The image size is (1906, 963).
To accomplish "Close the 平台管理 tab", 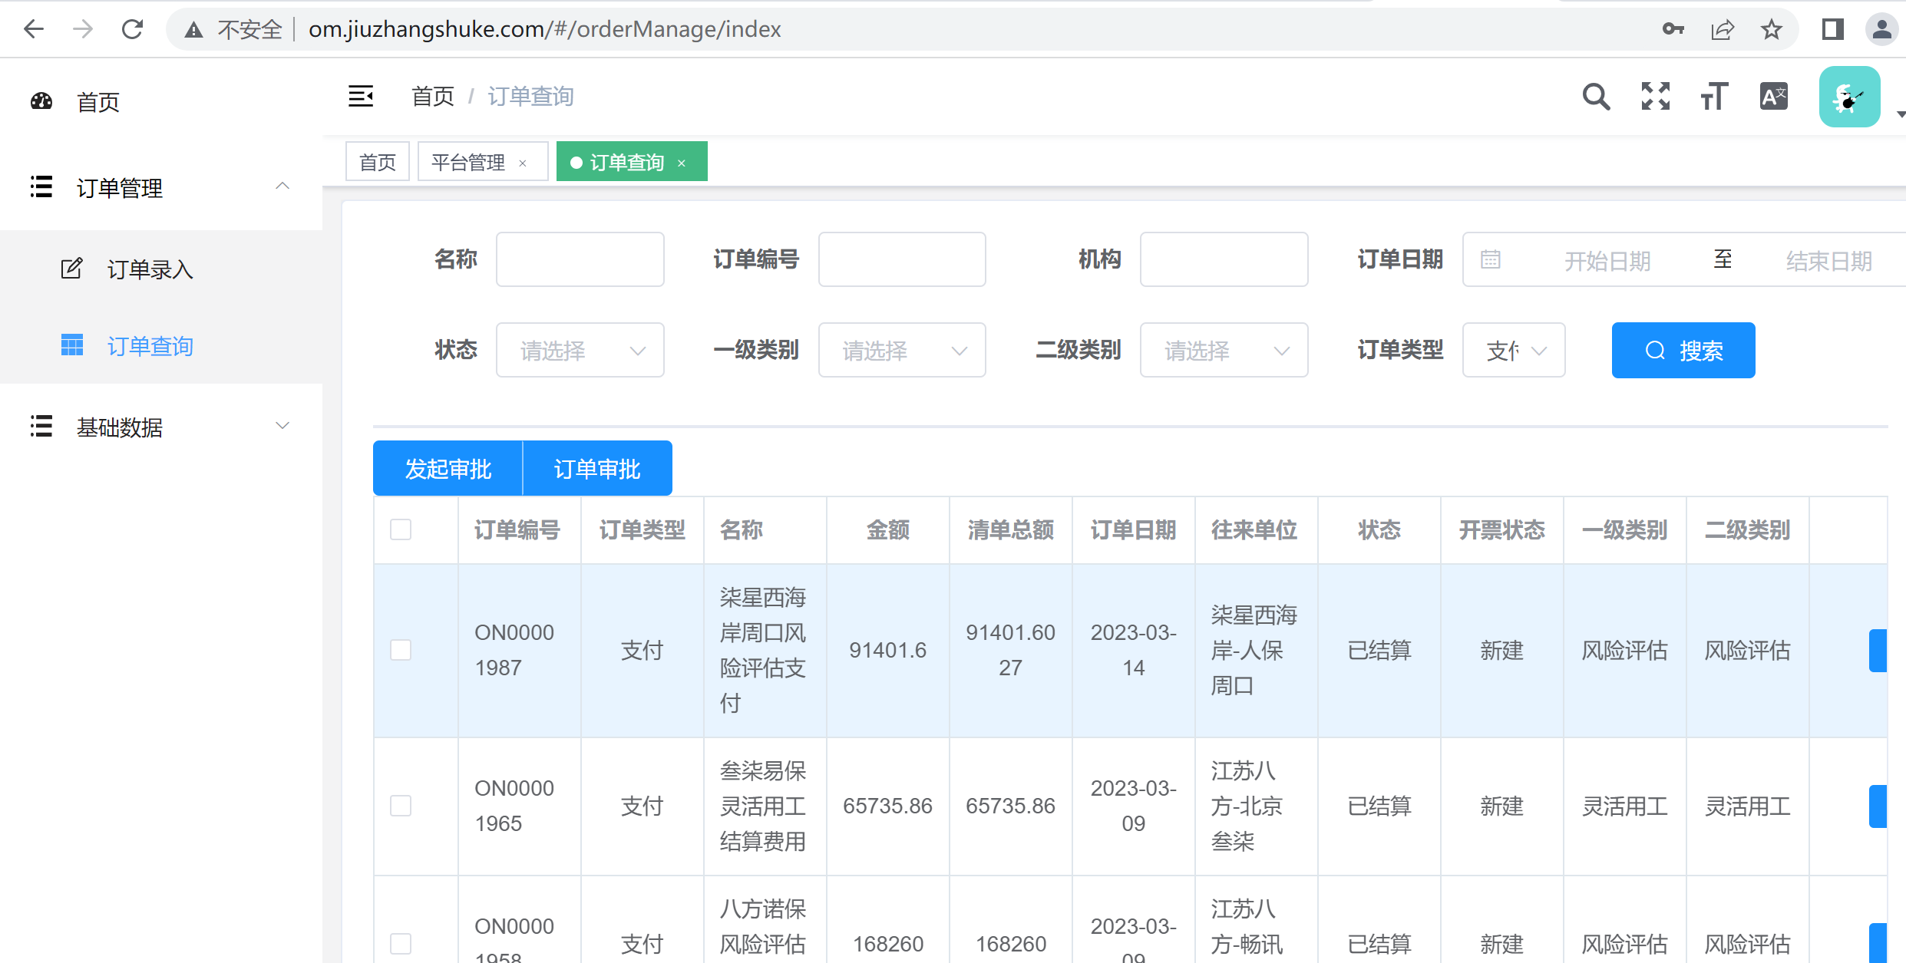I will click(x=523, y=163).
